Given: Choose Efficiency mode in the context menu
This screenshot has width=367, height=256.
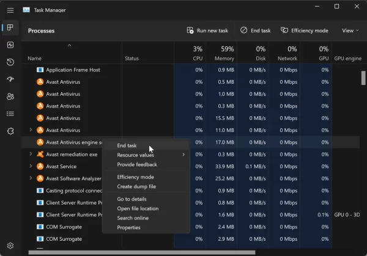Looking at the screenshot, I should [146, 177].
